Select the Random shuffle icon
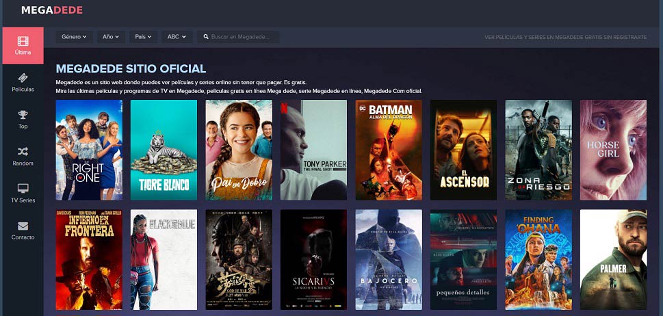The width and height of the screenshot is (663, 316). tap(23, 151)
